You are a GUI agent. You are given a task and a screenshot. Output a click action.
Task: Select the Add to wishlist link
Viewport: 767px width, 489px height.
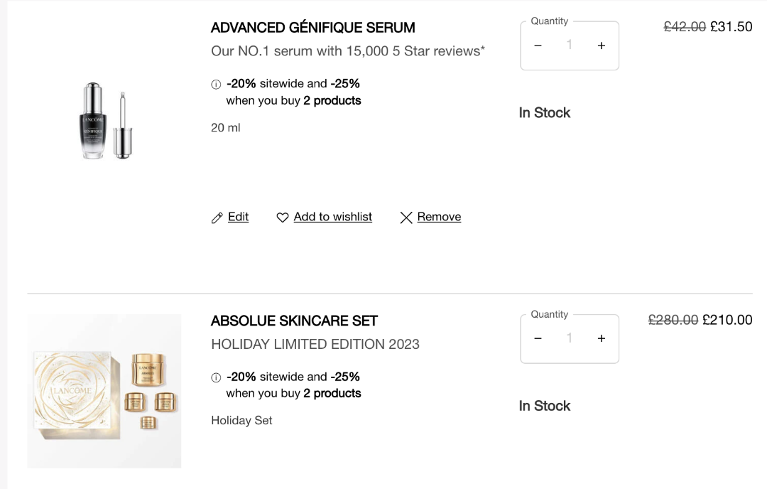coord(332,217)
